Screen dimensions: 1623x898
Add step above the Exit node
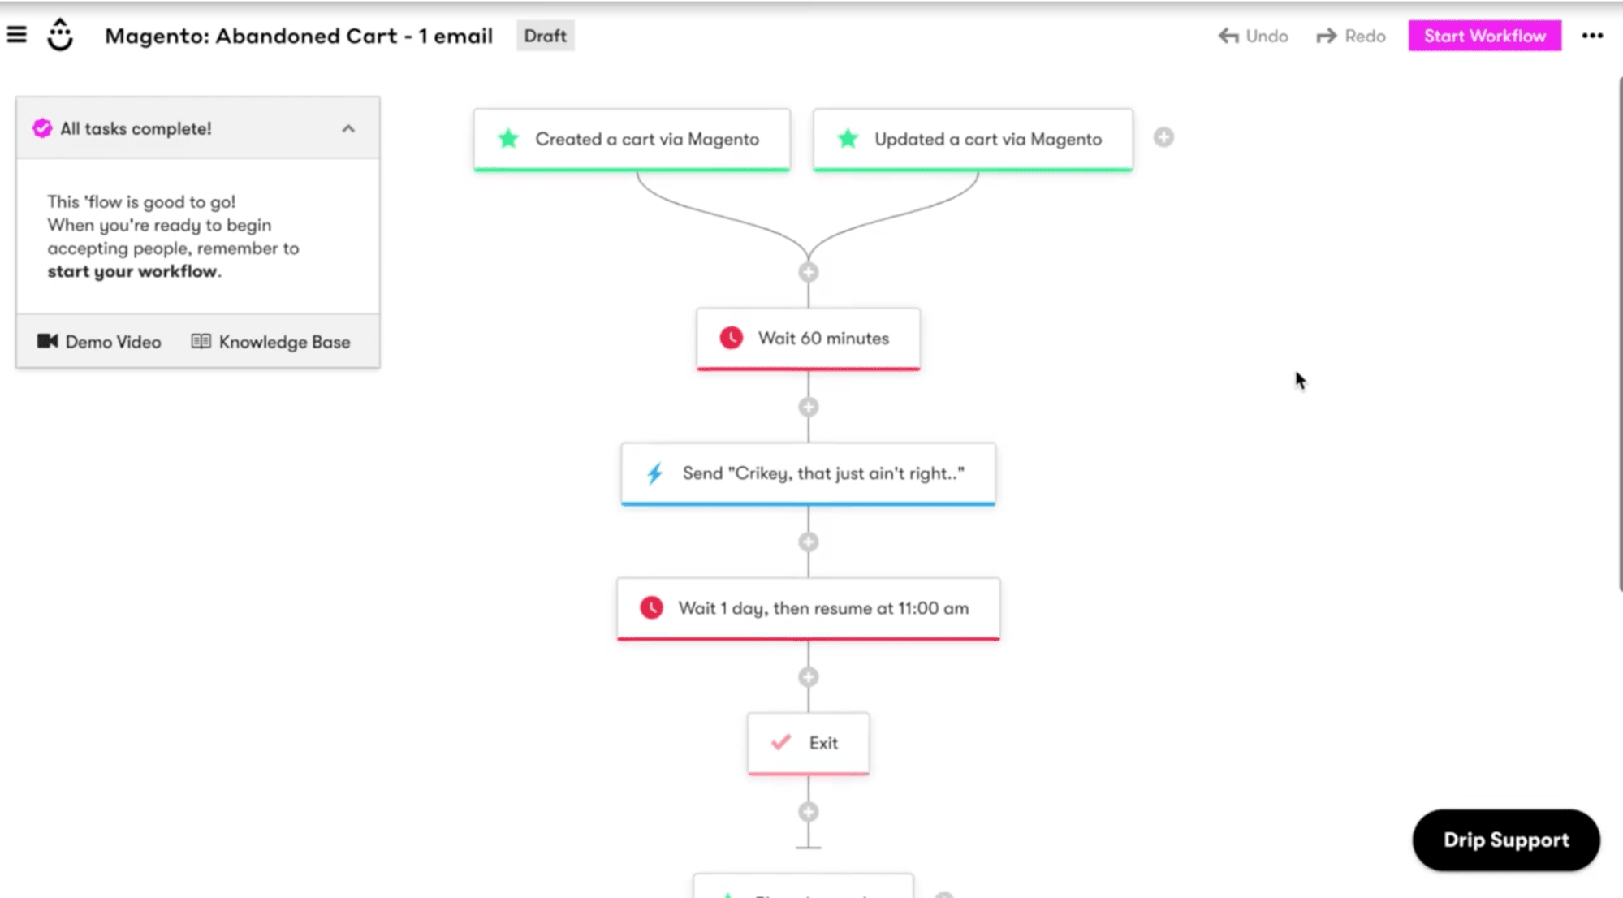pos(808,676)
